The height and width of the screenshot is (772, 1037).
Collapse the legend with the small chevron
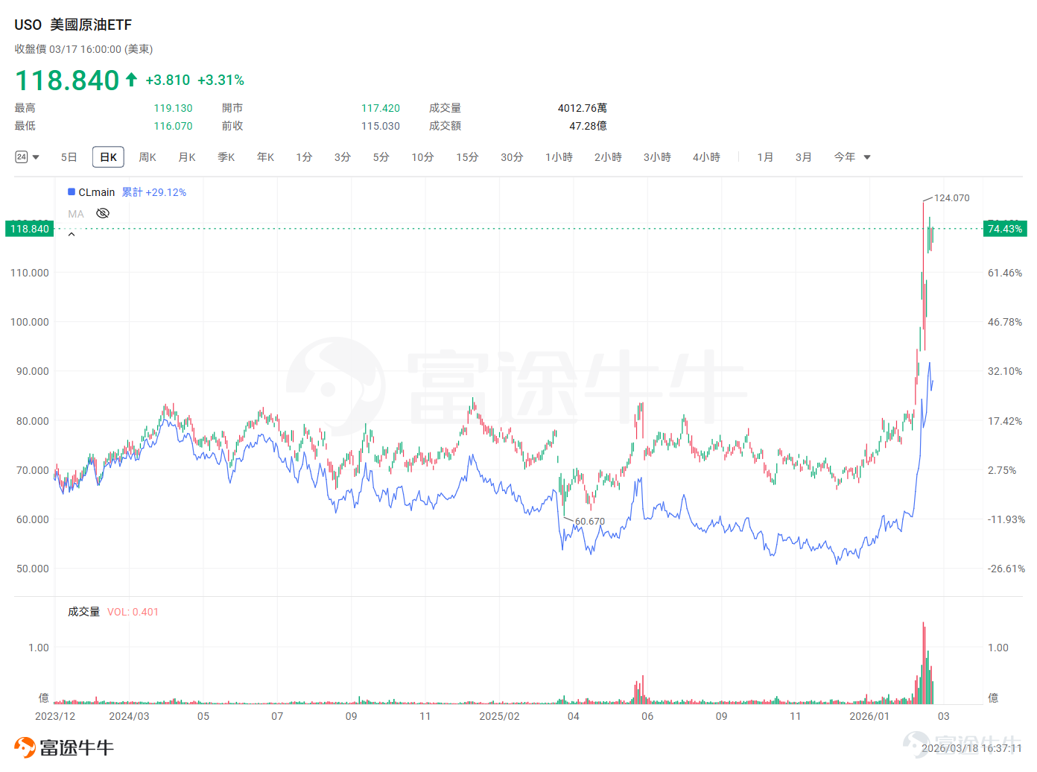pyautogui.click(x=72, y=234)
